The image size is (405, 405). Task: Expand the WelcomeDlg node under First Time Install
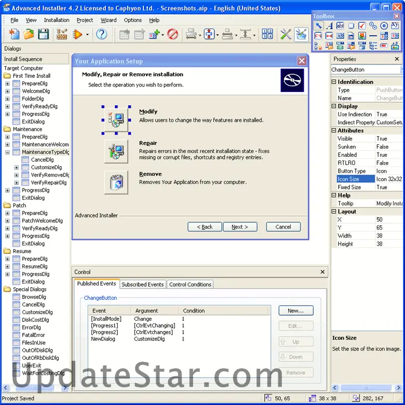[7, 91]
